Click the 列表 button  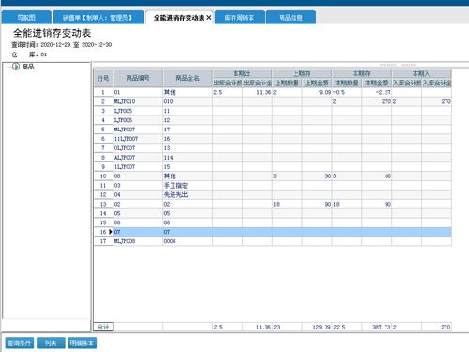click(x=51, y=344)
